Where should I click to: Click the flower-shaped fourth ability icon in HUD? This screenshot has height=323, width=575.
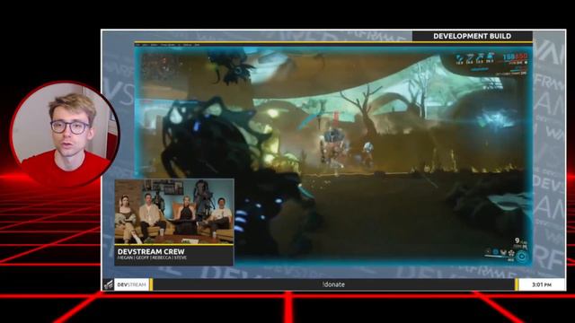(x=511, y=253)
